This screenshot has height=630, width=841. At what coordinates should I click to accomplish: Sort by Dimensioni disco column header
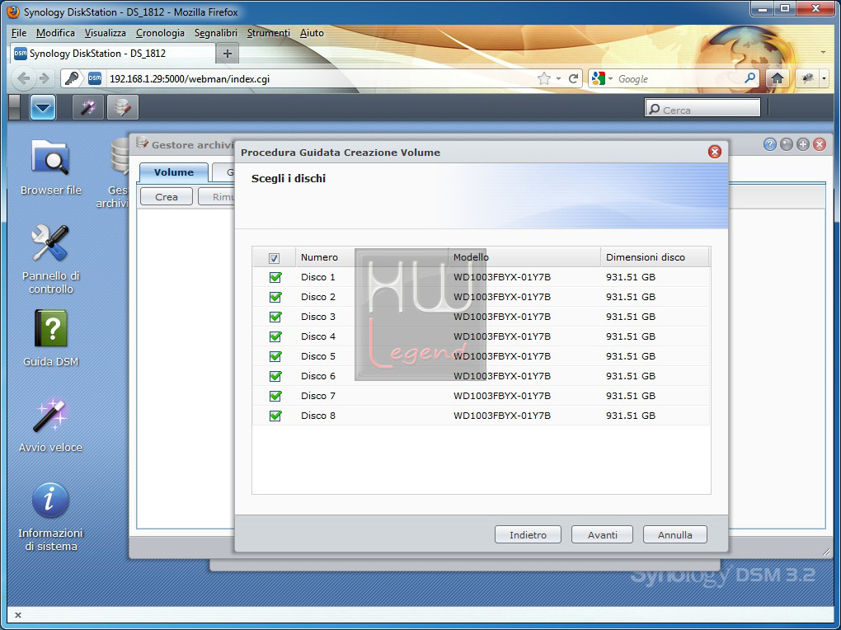point(655,257)
